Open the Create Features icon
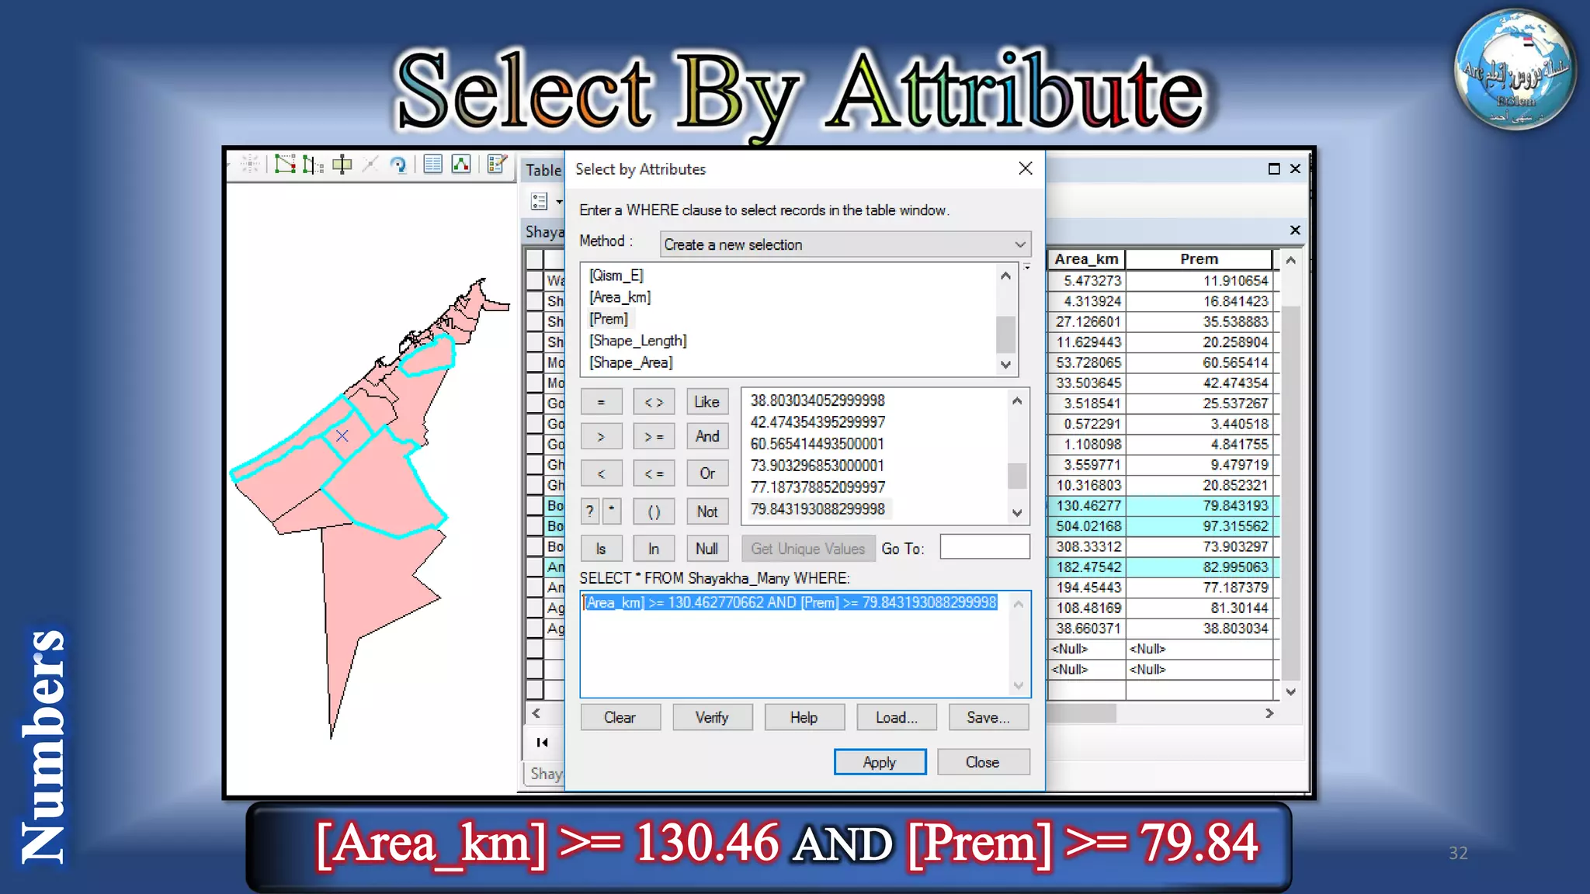This screenshot has height=894, width=1590. click(x=497, y=165)
